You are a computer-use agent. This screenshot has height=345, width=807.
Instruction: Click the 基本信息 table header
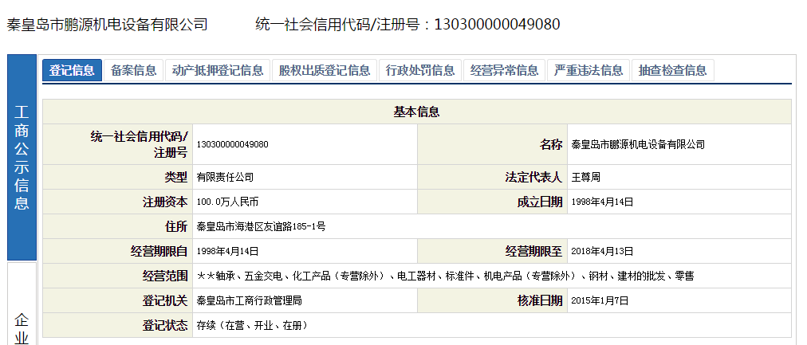(416, 112)
